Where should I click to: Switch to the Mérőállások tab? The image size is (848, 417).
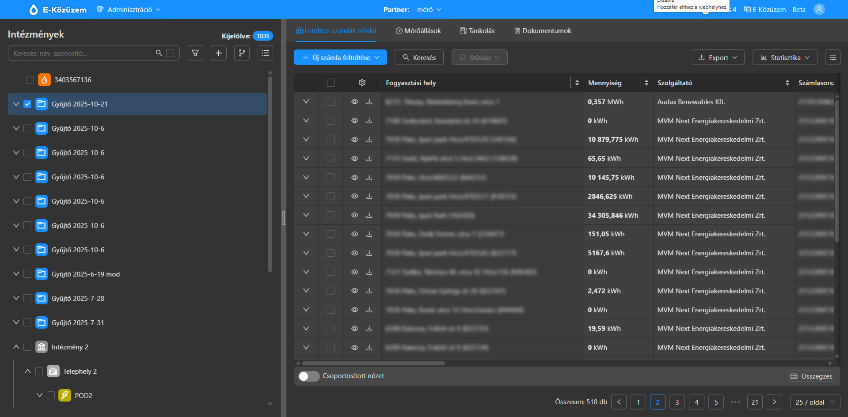coord(418,31)
